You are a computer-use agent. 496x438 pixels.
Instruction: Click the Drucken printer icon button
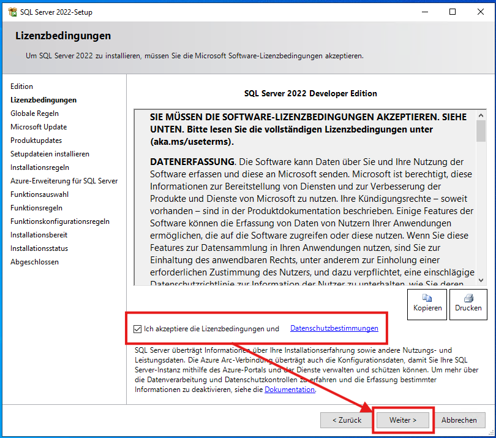468,304
